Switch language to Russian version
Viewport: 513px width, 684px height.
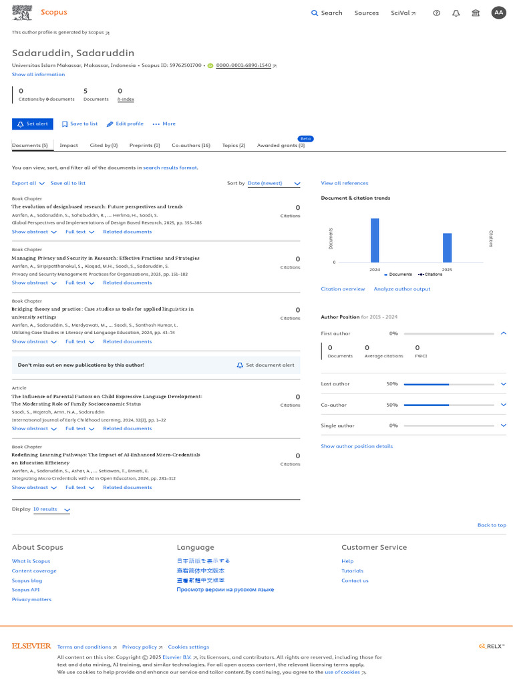(225, 590)
